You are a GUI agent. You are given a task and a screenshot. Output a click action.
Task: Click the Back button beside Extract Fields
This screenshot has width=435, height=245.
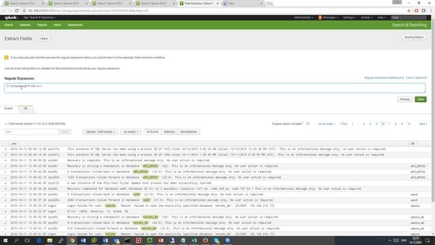click(43, 39)
